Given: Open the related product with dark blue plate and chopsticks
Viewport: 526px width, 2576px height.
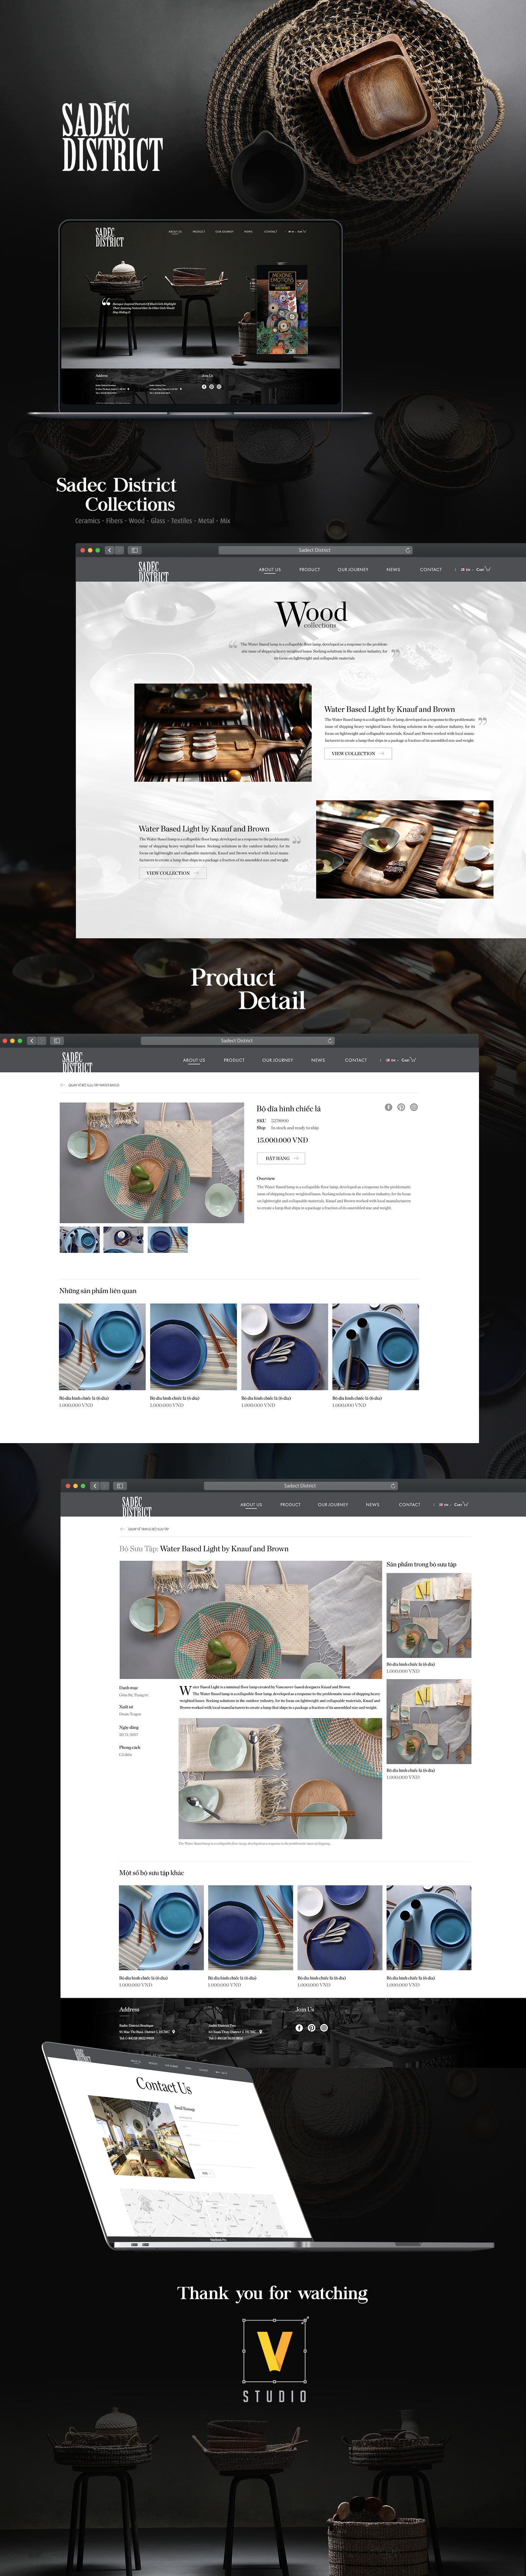Looking at the screenshot, I should point(194,1347).
